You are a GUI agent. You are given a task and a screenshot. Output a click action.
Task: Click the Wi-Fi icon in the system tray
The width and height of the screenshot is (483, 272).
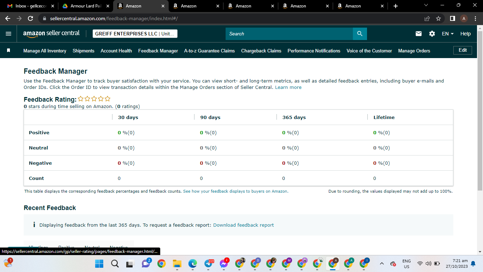(x=420, y=263)
